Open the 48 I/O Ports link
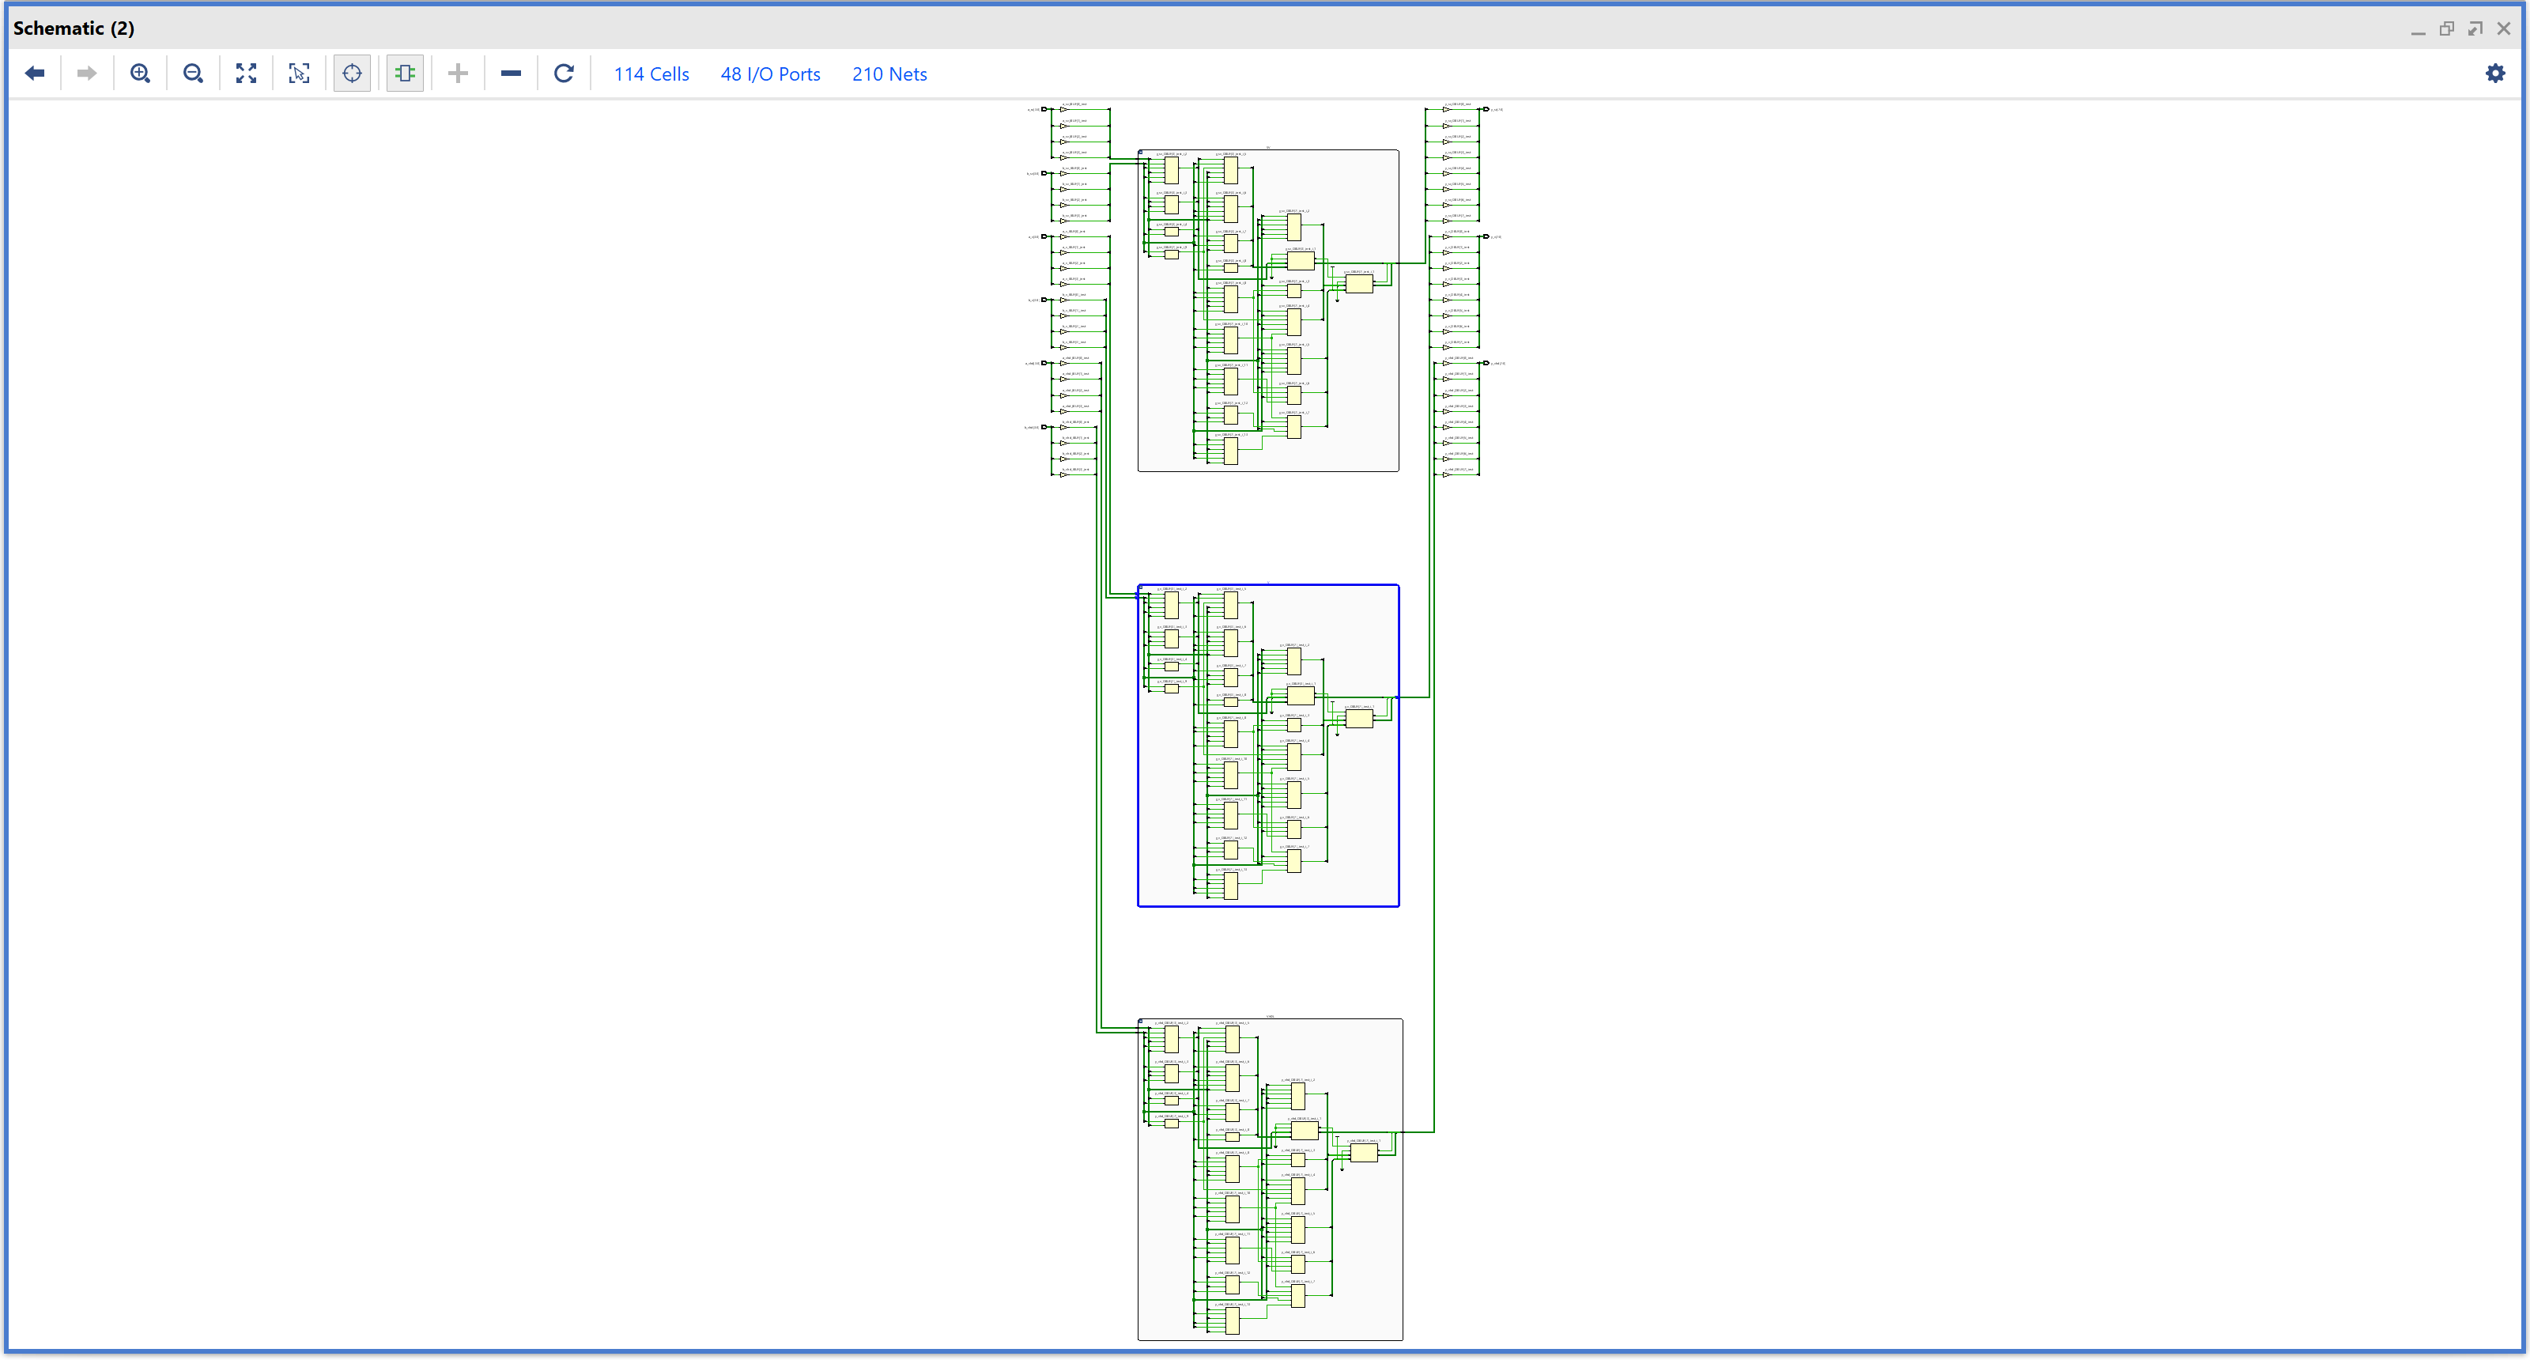Image resolution: width=2530 pixels, height=1360 pixels. coord(770,74)
